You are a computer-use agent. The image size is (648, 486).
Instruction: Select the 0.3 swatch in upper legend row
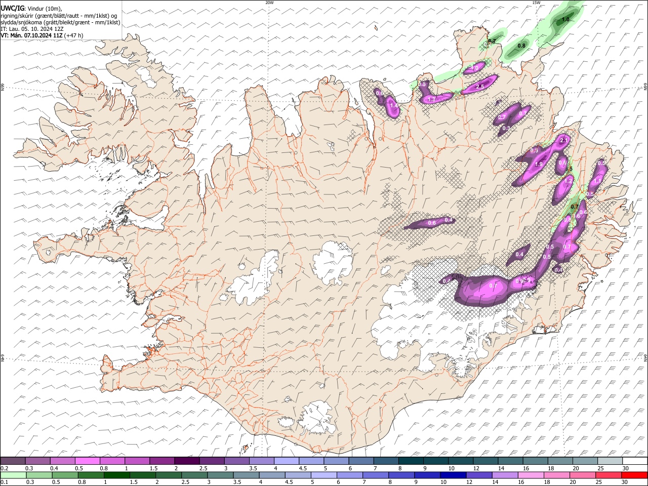point(37,461)
